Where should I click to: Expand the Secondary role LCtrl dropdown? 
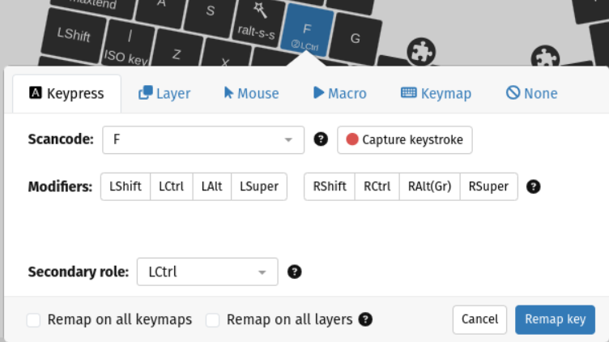[x=207, y=271]
